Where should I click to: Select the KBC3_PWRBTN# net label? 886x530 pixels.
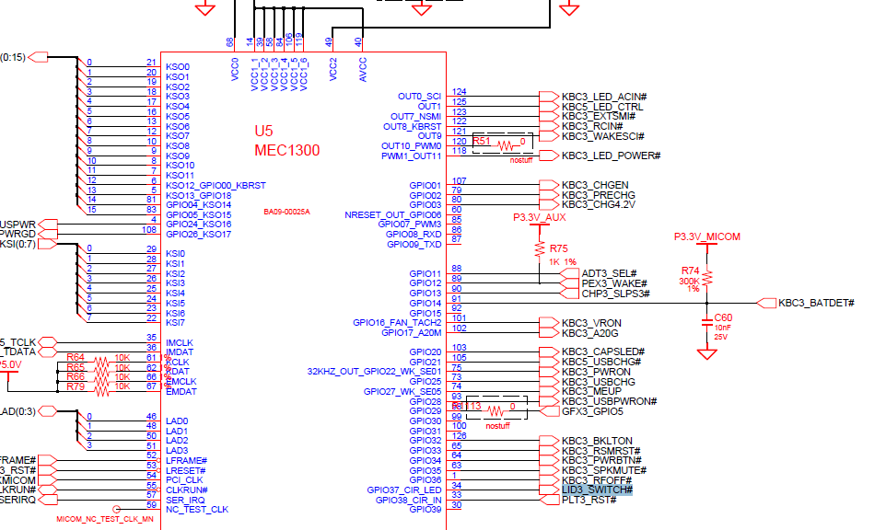[x=601, y=460]
